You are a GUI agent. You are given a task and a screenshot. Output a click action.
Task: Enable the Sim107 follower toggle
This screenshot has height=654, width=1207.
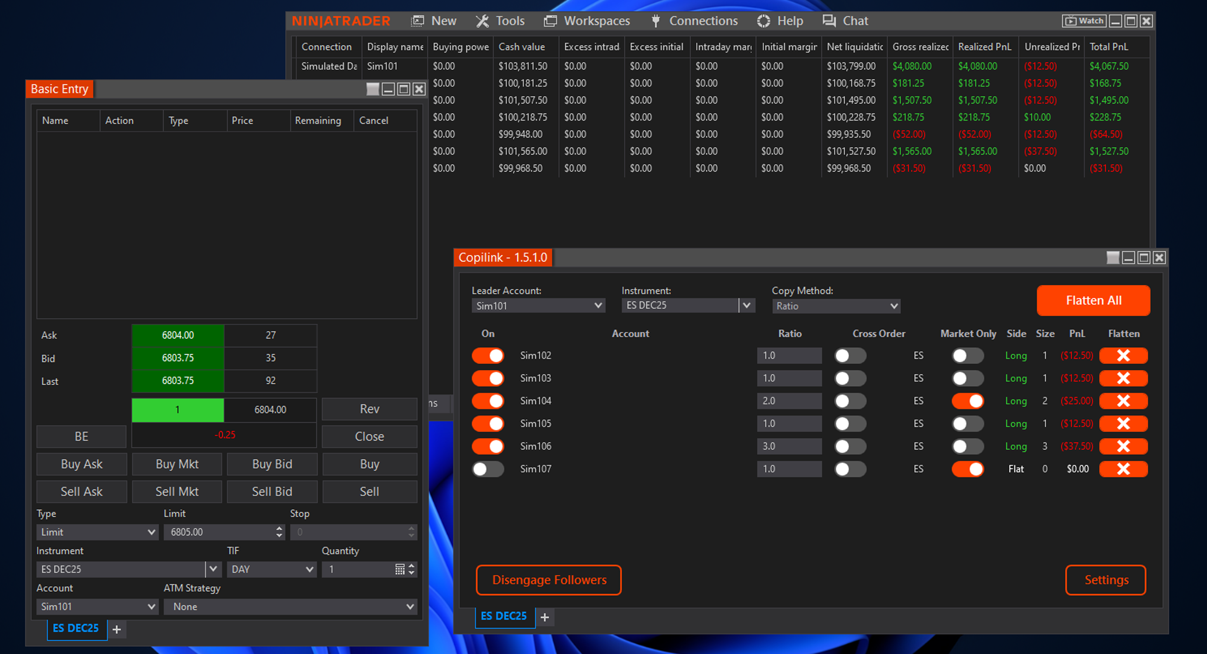488,469
